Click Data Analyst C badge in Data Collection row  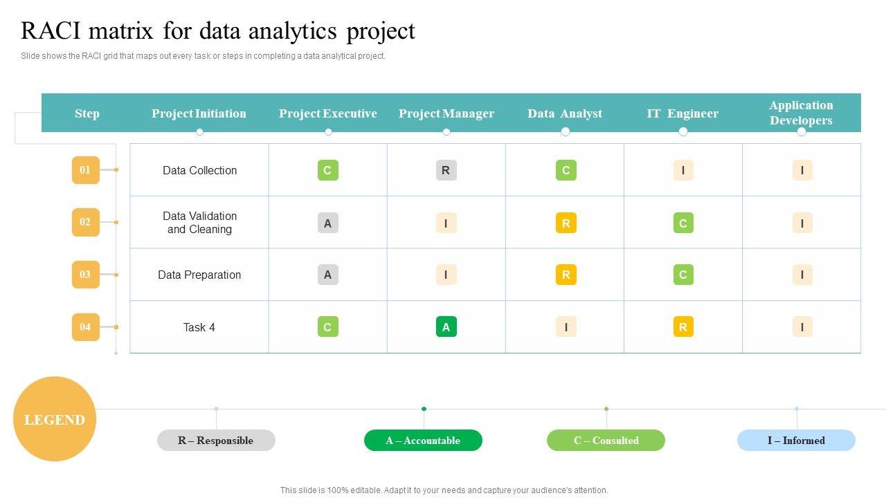[566, 170]
